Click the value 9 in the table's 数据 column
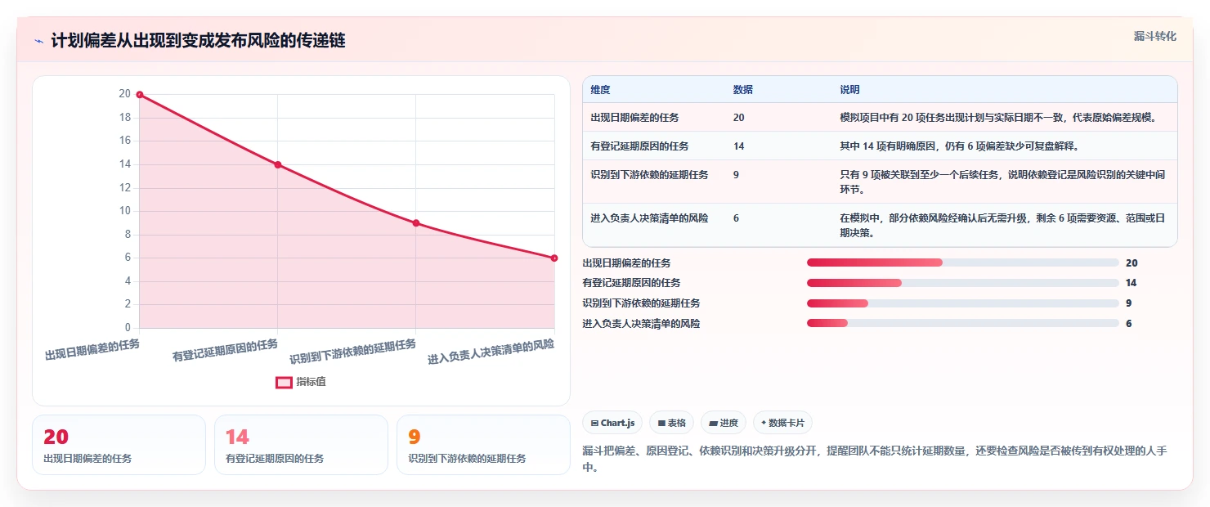Screen dimensions: 1210x507 pyautogui.click(x=737, y=175)
